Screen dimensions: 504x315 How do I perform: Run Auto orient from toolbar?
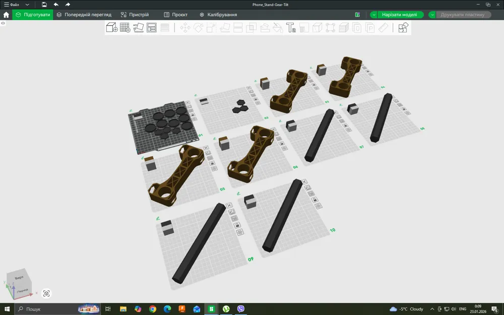click(138, 27)
